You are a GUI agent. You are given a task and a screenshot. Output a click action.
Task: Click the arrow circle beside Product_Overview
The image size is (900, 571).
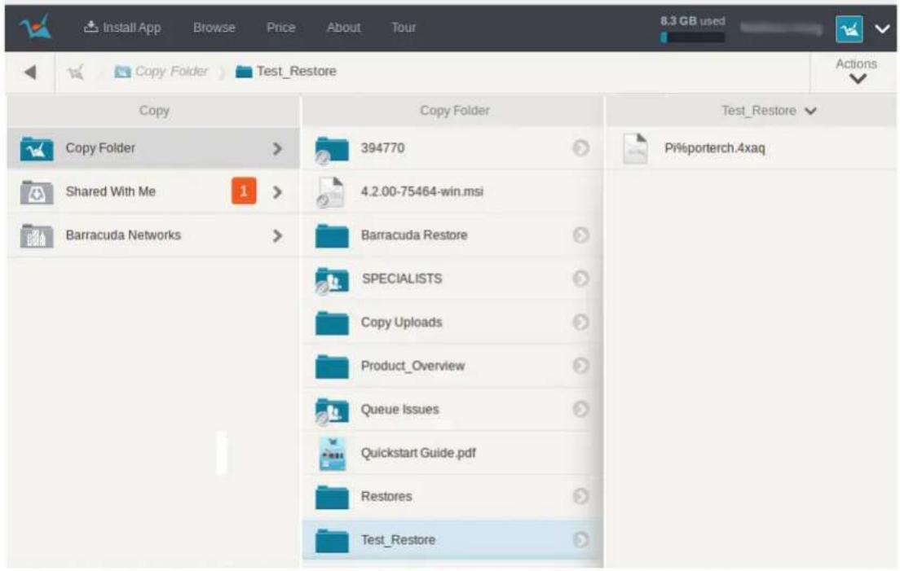tap(580, 366)
